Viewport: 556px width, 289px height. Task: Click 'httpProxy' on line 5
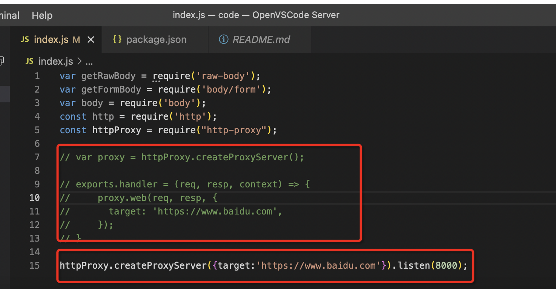tap(117, 130)
